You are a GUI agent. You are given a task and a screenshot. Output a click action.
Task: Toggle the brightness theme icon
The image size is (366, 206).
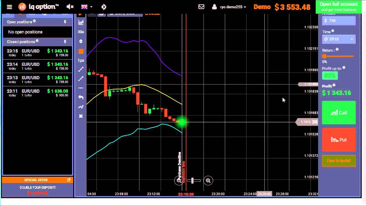tap(104, 7)
